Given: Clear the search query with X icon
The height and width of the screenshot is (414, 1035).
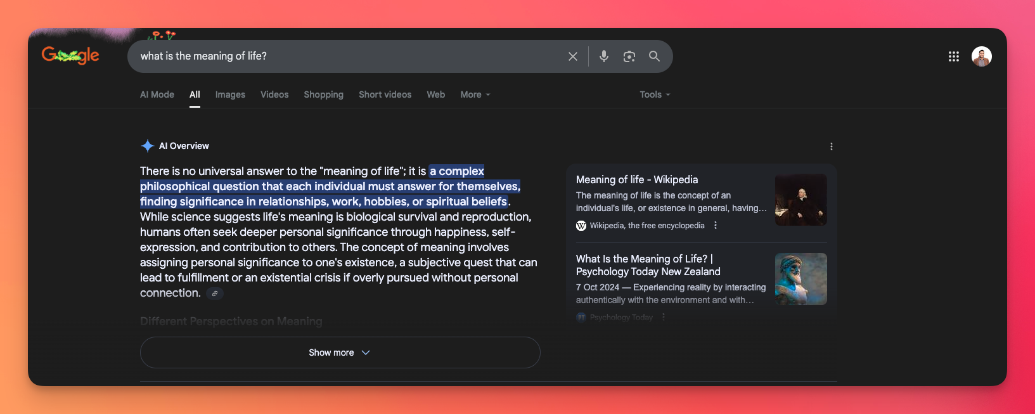Looking at the screenshot, I should pos(573,56).
